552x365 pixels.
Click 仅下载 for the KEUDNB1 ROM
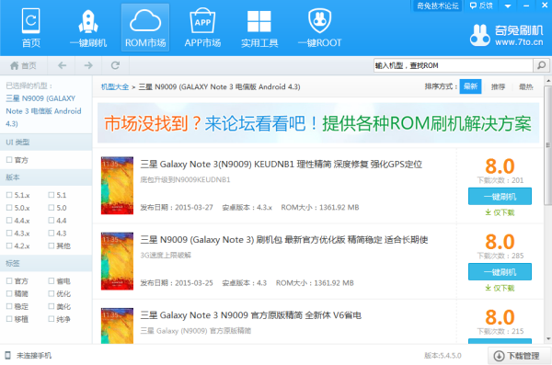(500, 212)
